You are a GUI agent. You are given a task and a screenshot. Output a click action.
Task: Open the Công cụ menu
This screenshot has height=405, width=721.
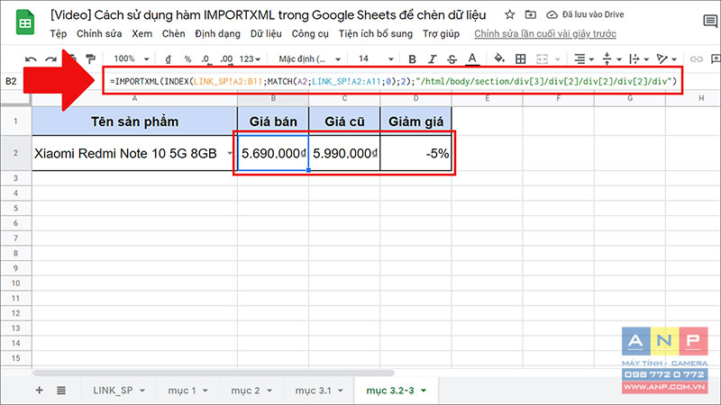[x=310, y=33]
